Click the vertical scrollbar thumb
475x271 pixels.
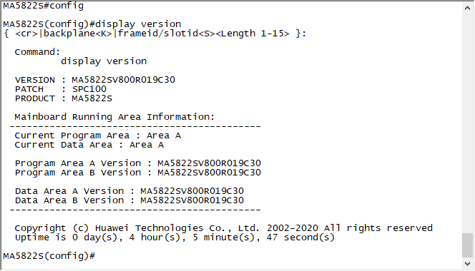467,245
